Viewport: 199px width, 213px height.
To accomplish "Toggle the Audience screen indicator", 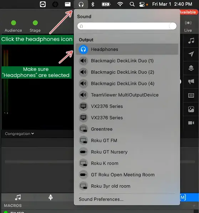I will point(13,23).
